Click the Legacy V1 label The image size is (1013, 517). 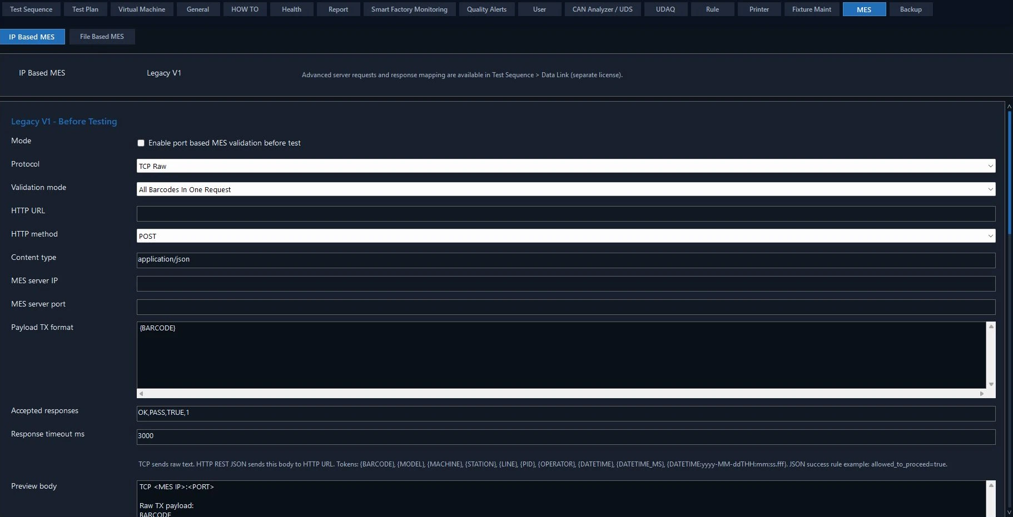164,73
